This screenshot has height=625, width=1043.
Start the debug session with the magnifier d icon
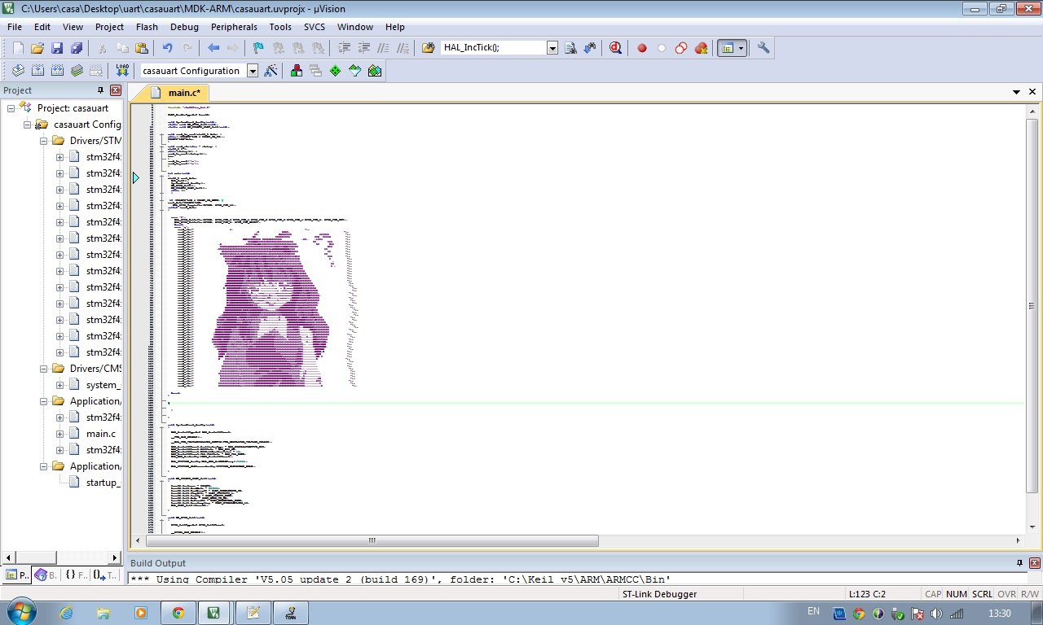[x=616, y=48]
